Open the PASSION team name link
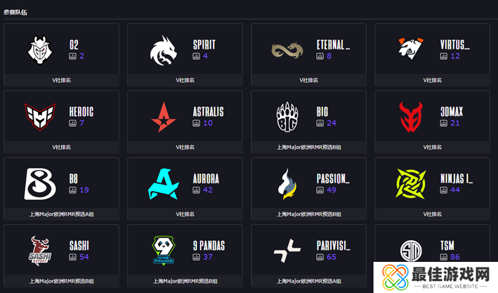The height and width of the screenshot is (293, 498). [x=333, y=179]
